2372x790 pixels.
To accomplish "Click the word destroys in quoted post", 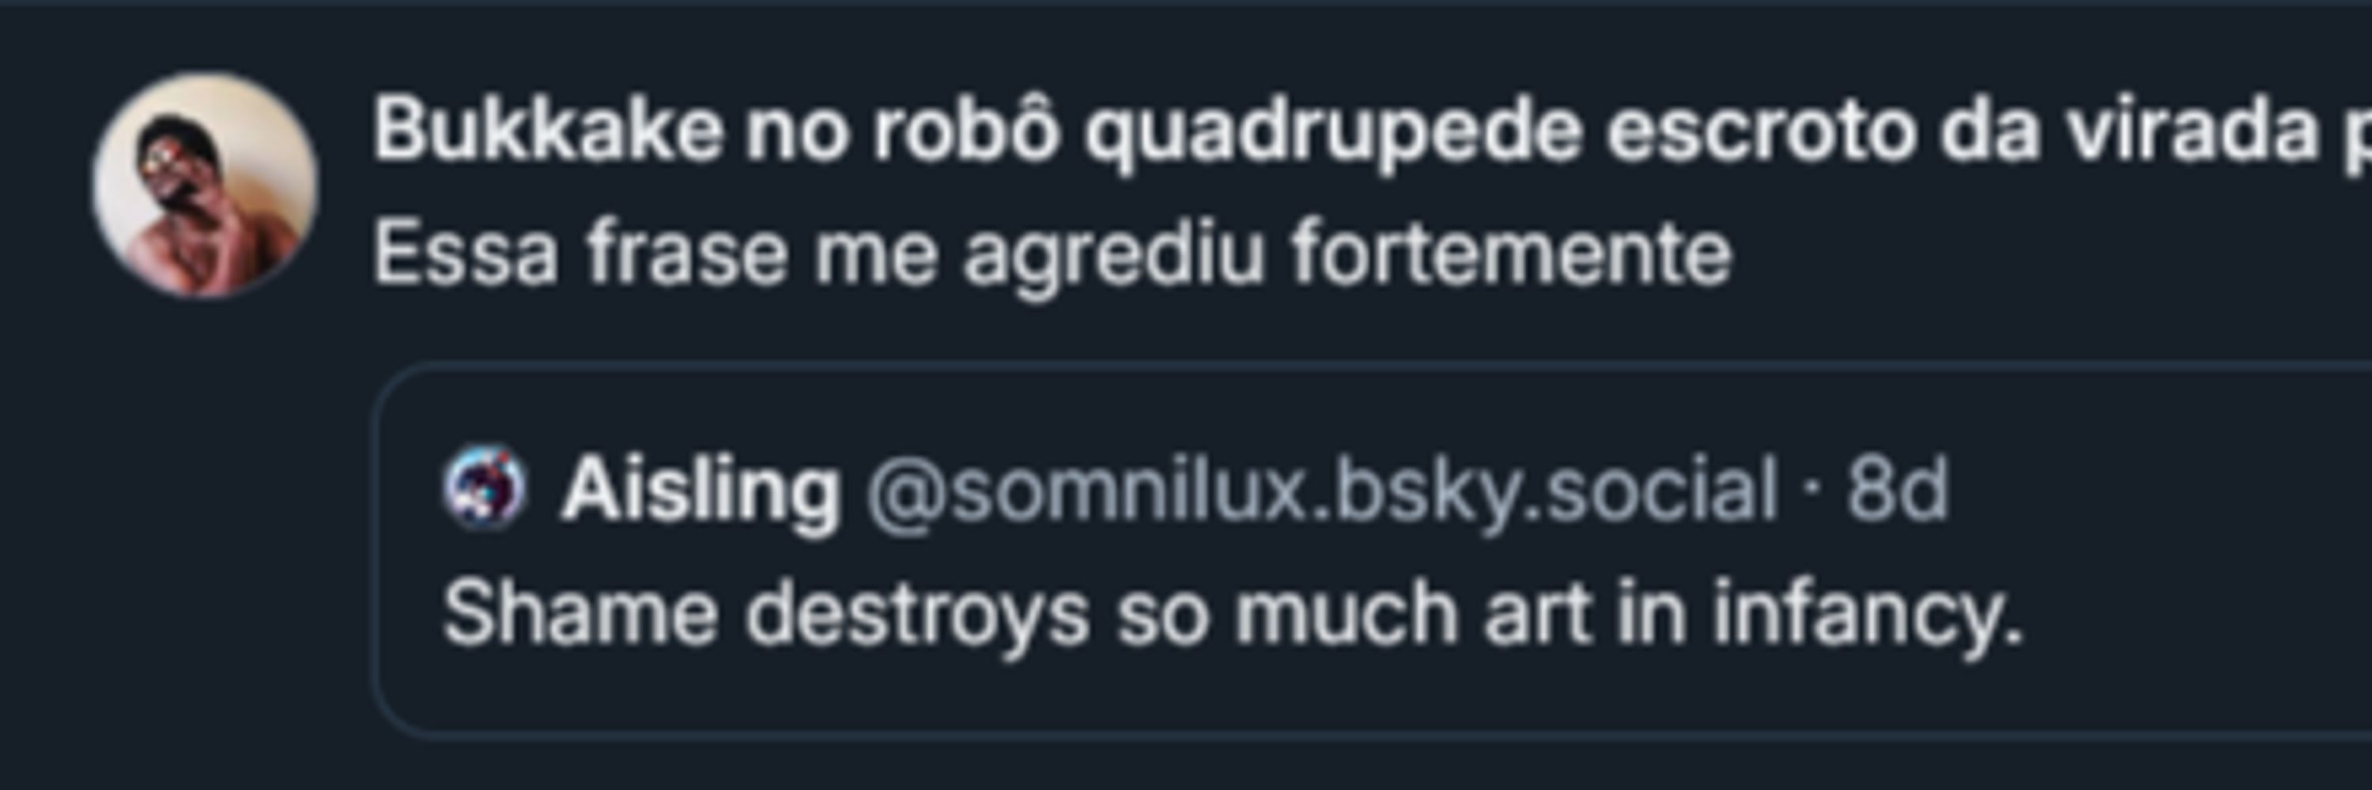I will (x=917, y=613).
